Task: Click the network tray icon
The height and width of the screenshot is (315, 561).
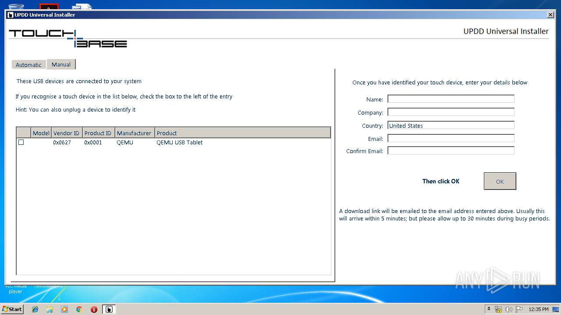Action: (x=498, y=309)
